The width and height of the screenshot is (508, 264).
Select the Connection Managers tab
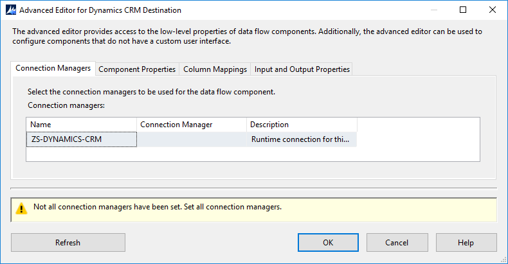(53, 68)
